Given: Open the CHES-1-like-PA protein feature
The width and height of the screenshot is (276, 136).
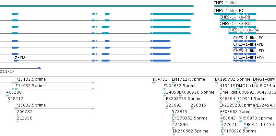Looking at the screenshot, I should [x=248, y=57].
